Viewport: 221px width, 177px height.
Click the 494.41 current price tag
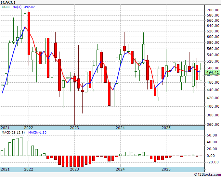point(212,72)
